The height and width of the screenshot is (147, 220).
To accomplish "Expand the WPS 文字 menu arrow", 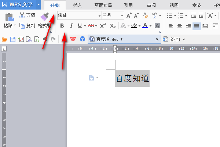I will click(x=38, y=5).
